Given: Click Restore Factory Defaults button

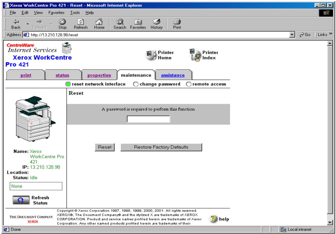Looking at the screenshot, I should 161,147.
